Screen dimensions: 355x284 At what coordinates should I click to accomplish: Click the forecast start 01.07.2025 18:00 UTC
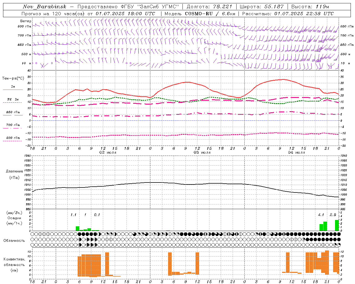tap(125, 14)
